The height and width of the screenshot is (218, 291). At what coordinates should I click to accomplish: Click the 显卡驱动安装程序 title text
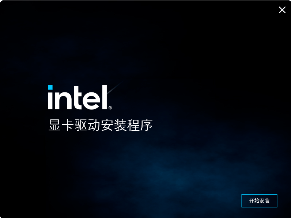tap(101, 125)
